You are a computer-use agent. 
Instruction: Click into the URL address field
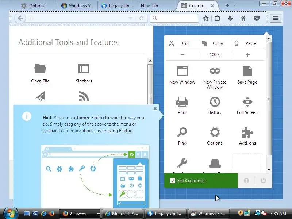coord(77,18)
